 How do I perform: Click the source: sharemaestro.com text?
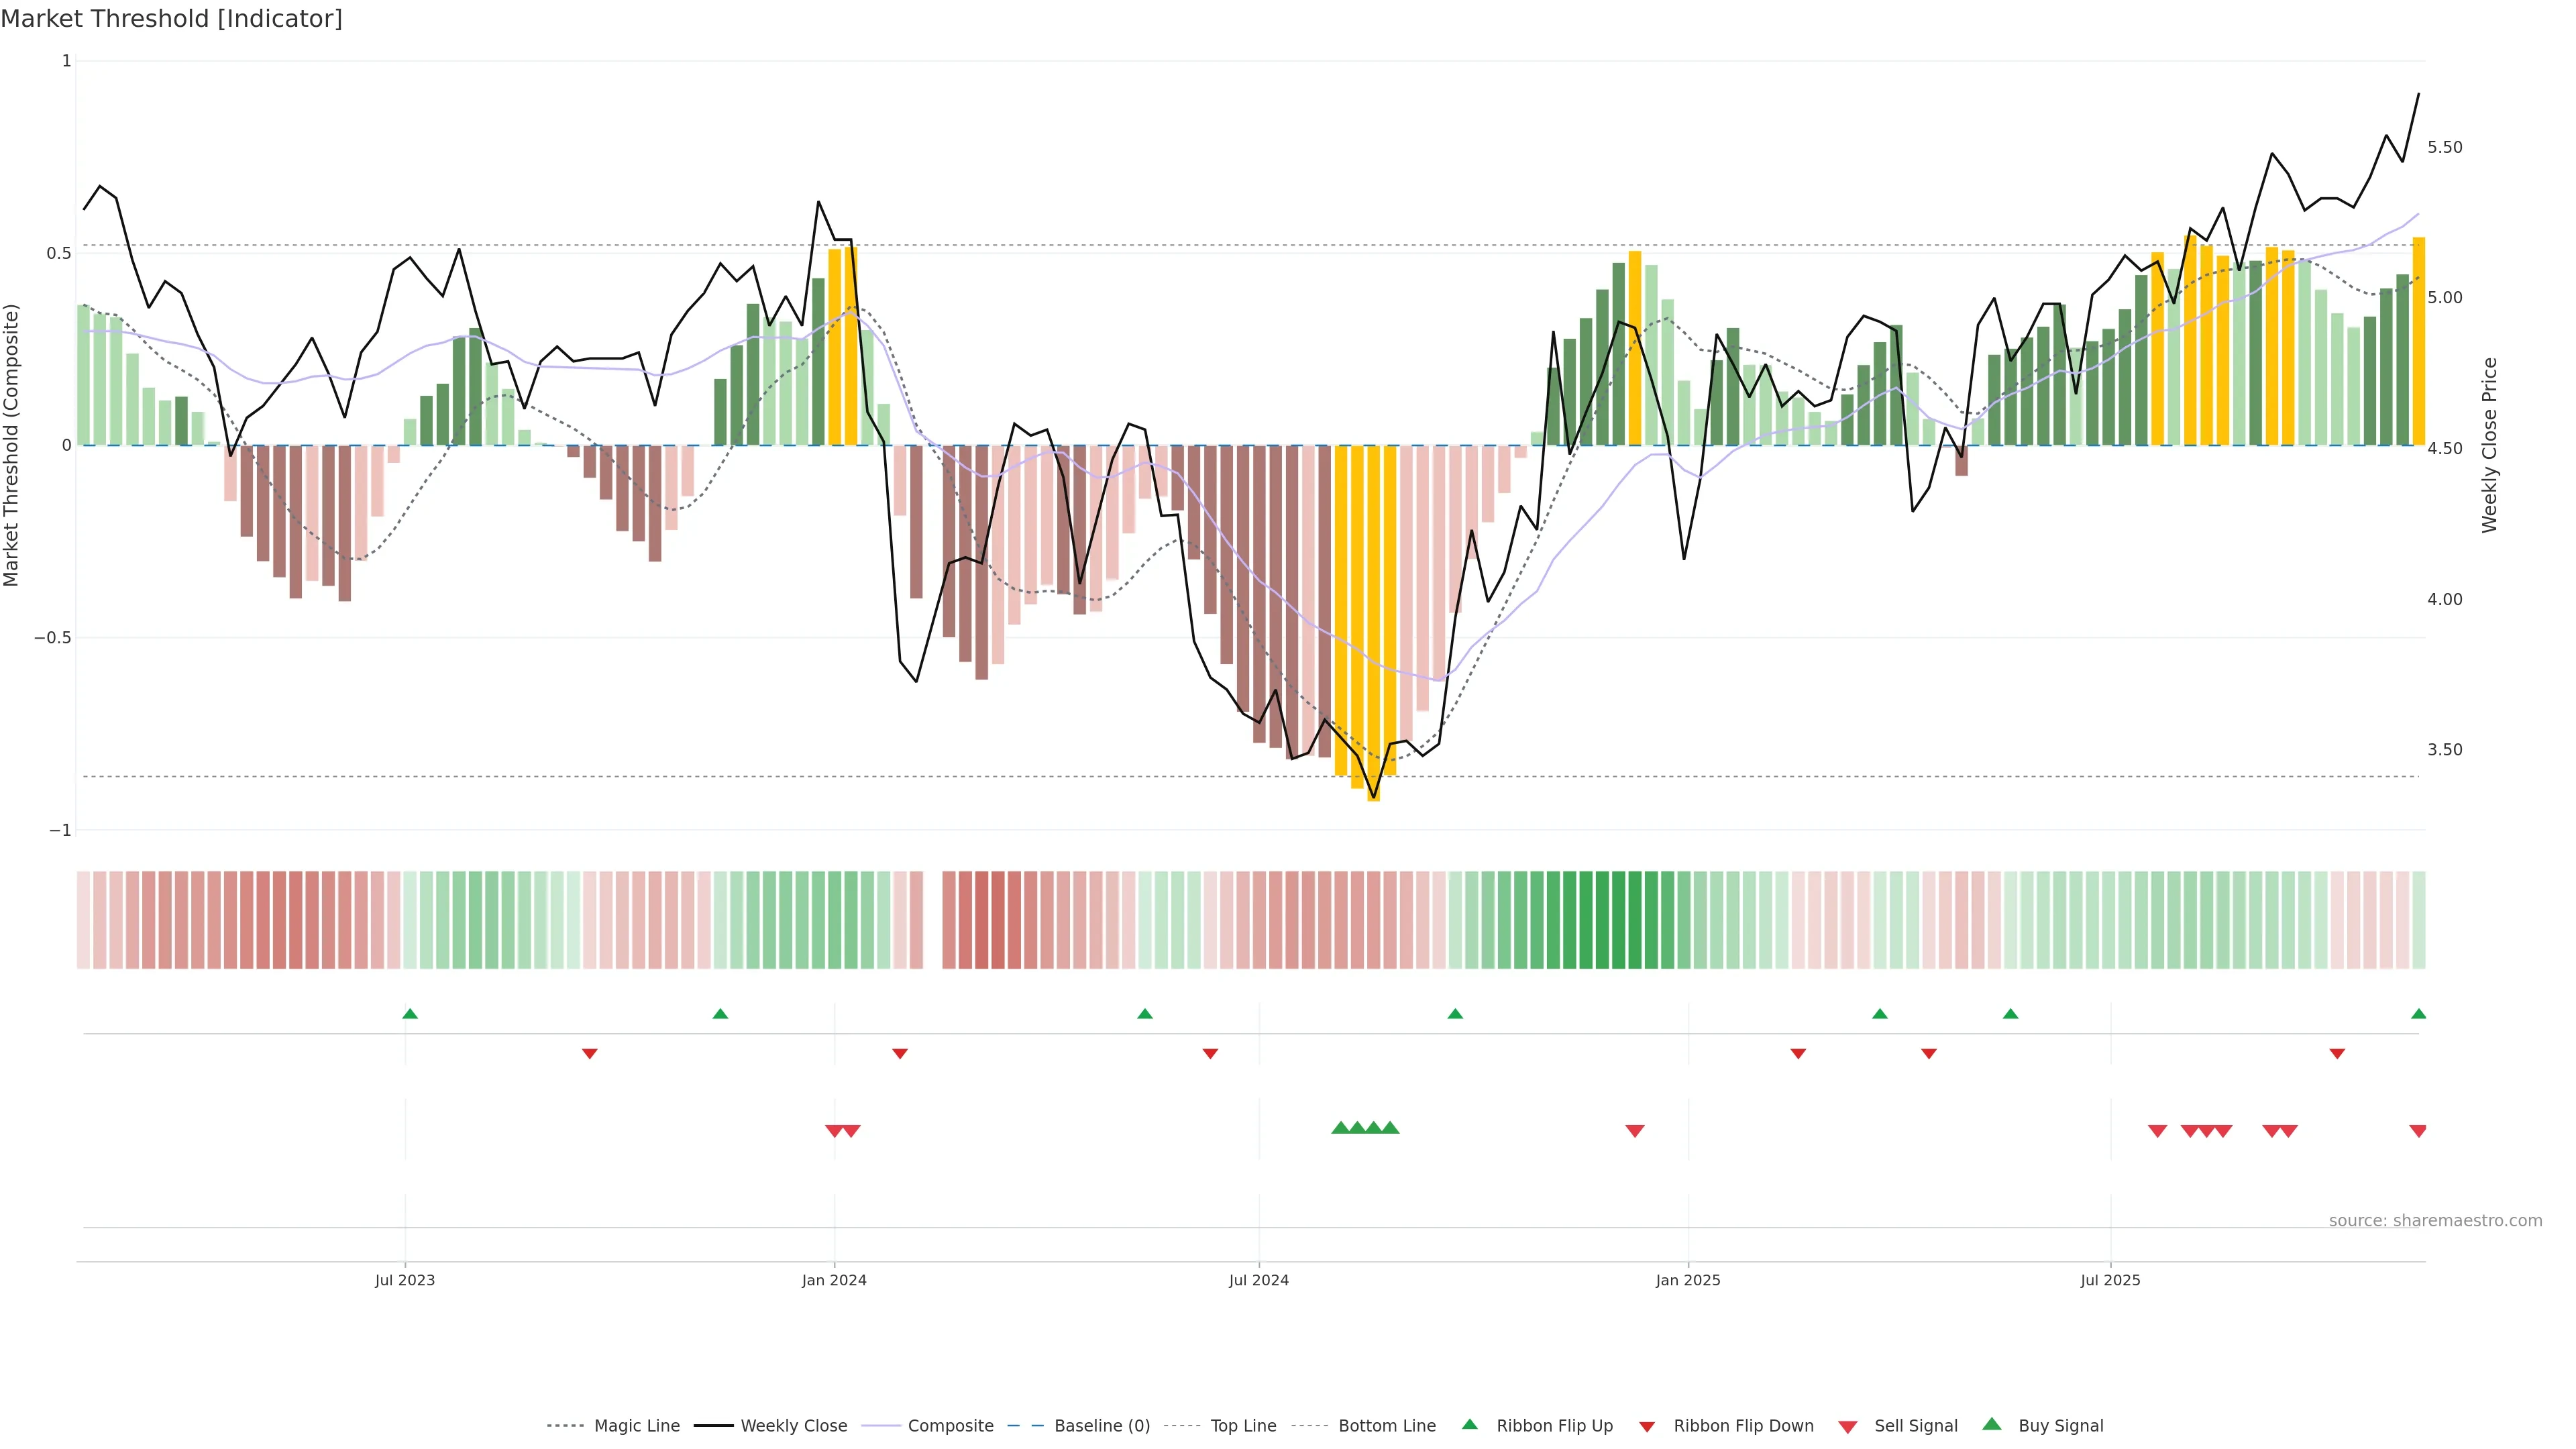coord(2435,1220)
